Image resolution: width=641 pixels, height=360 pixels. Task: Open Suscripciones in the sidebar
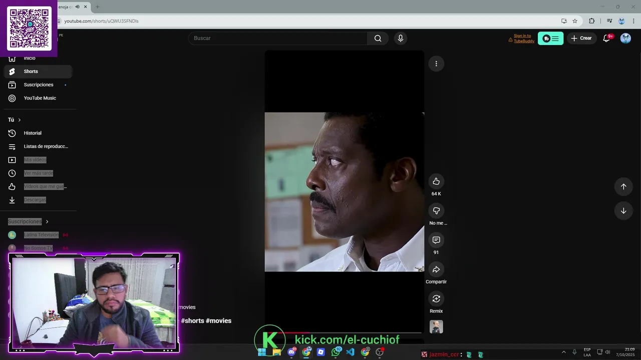coord(38,85)
